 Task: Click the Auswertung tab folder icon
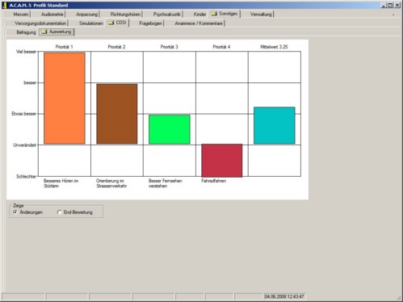44,31
